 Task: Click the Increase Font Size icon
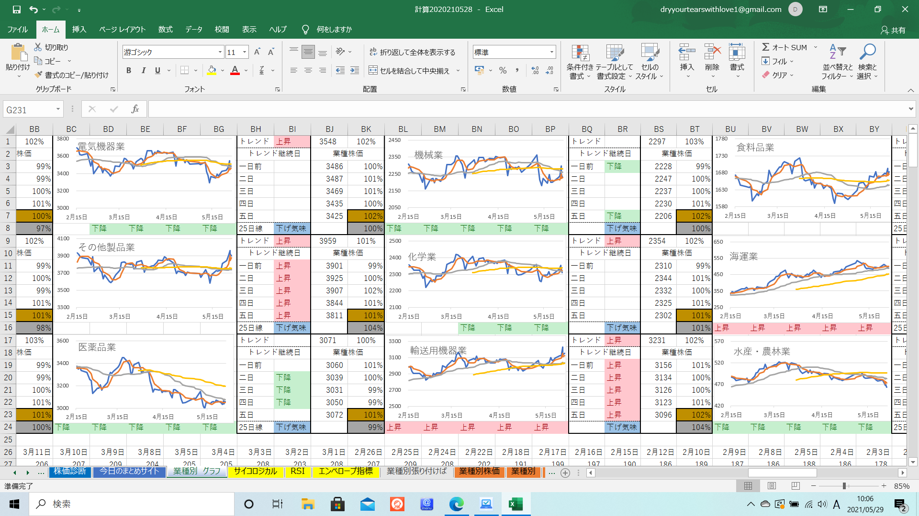pyautogui.click(x=257, y=52)
